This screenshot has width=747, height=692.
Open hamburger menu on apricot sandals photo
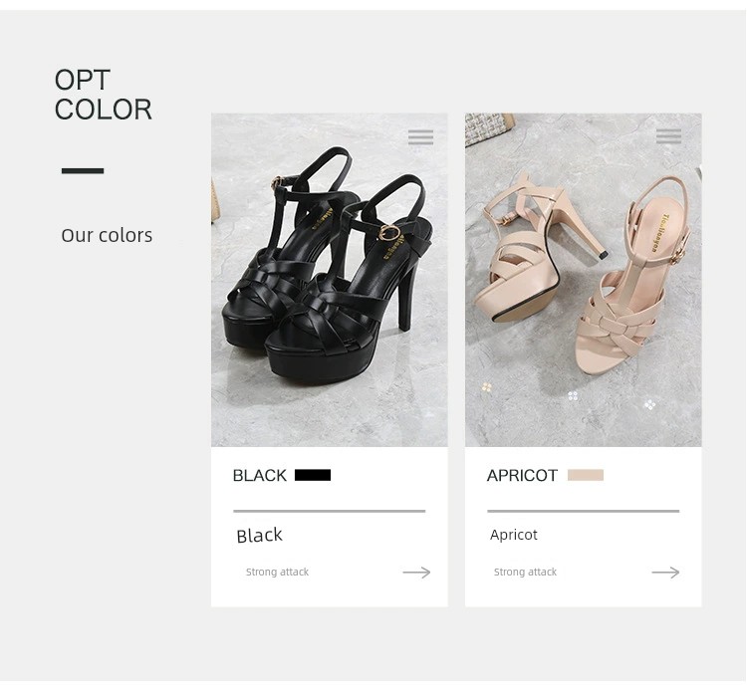pyautogui.click(x=668, y=136)
